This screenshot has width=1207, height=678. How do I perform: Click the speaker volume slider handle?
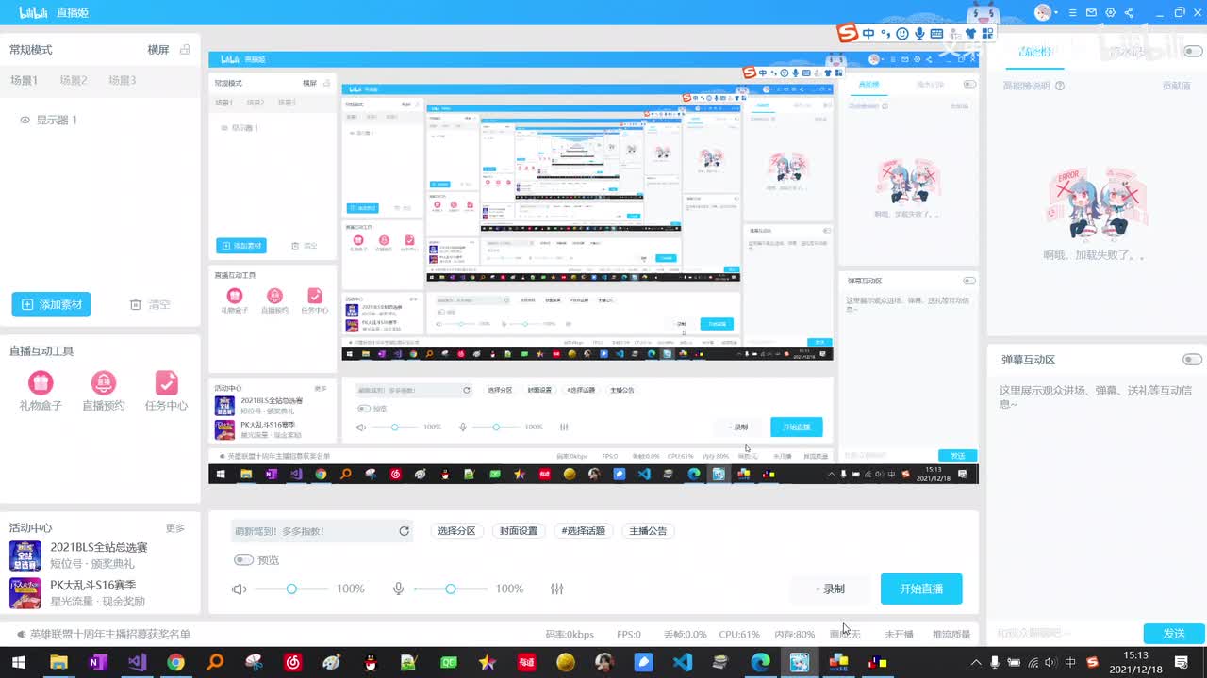pyautogui.click(x=291, y=589)
